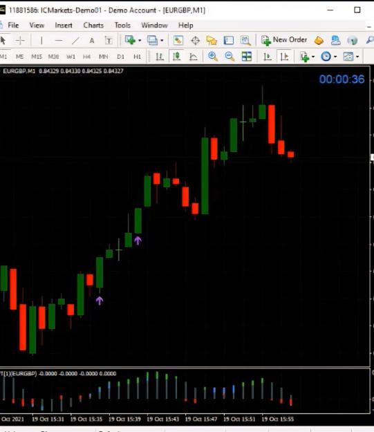The height and width of the screenshot is (432, 374).
Task: Expand the Templates dropdown arrow
Action: click(x=357, y=57)
